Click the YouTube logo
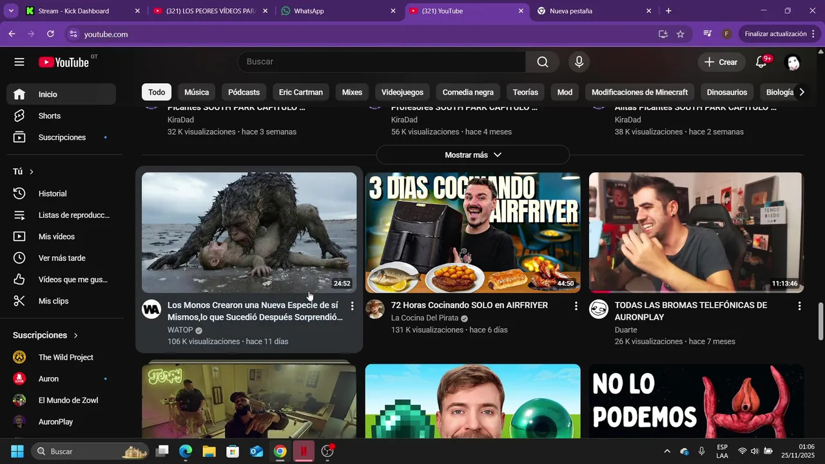Screen dimensions: 825x464 (x=64, y=62)
